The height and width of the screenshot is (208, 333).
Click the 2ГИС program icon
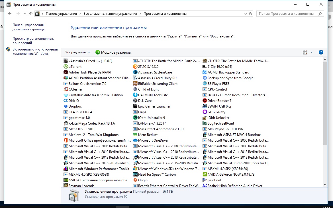click(135, 66)
